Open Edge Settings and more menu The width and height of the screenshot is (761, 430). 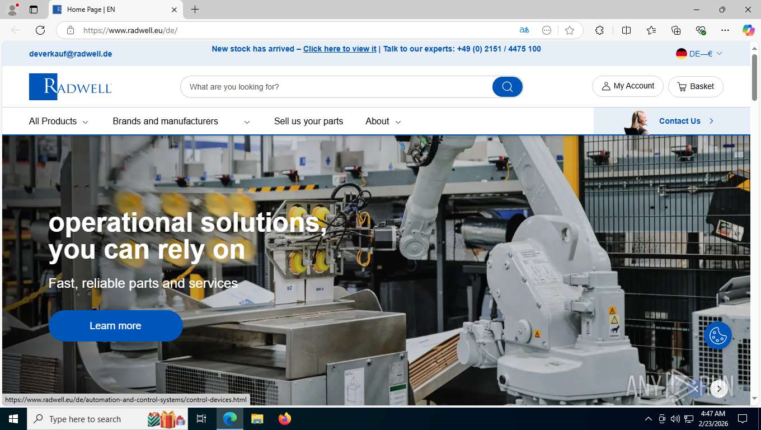tap(725, 30)
